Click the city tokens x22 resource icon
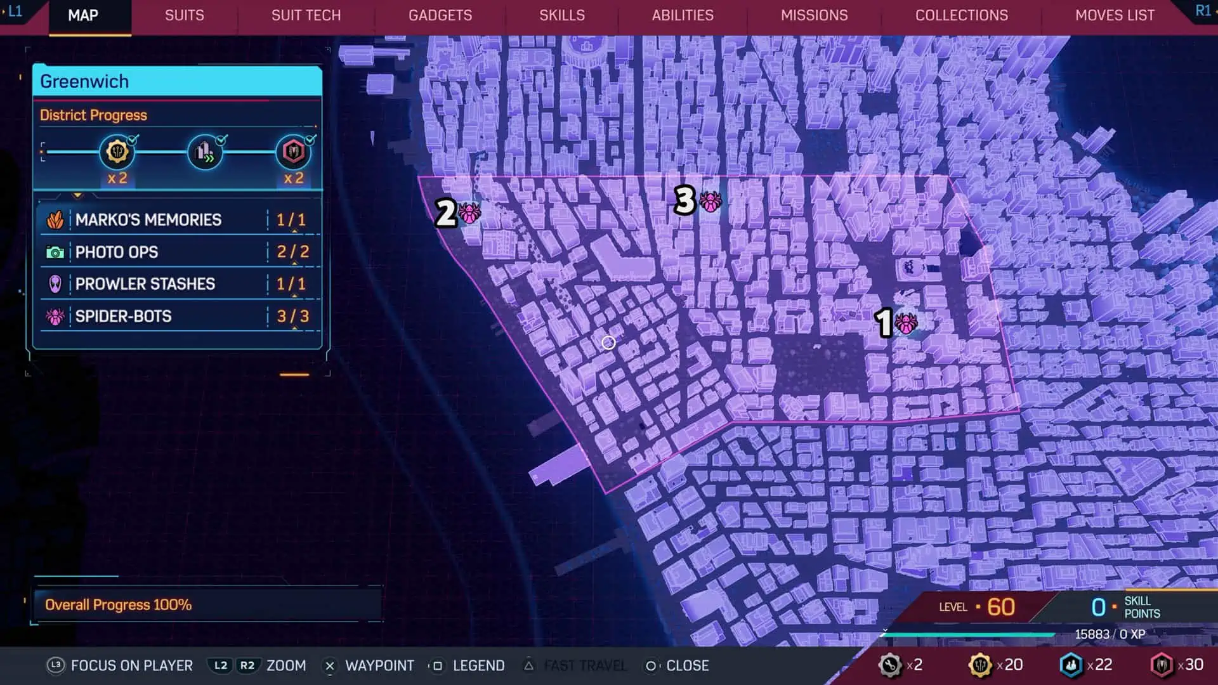This screenshot has width=1218, height=685. pyautogui.click(x=1071, y=665)
